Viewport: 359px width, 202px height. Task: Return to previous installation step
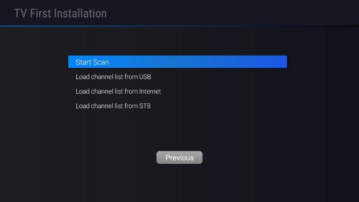click(x=179, y=157)
